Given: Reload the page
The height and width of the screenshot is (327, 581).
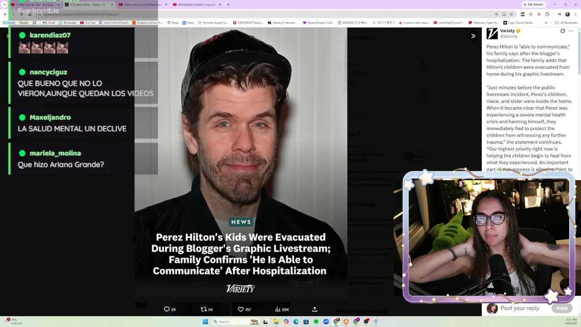Looking at the screenshot, I should [x=21, y=14].
